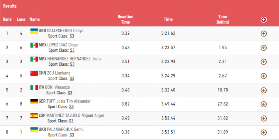The width and height of the screenshot is (279, 140).
Task: Expand details for LOPEZ DIAZ Diego row
Action: click(264, 48)
